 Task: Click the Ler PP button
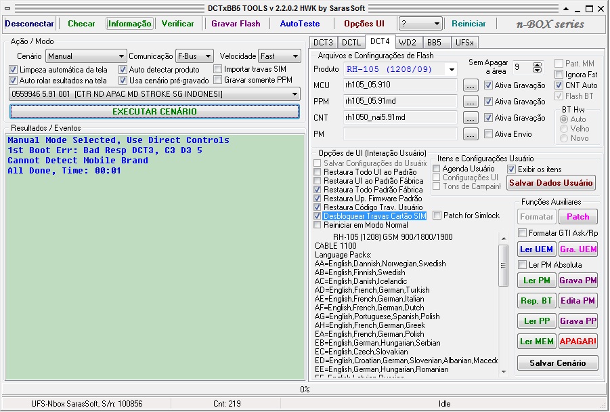tap(536, 321)
